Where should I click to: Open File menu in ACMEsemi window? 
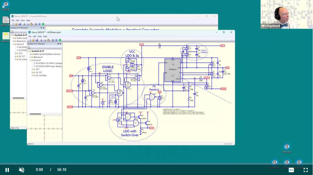pos(30,37)
